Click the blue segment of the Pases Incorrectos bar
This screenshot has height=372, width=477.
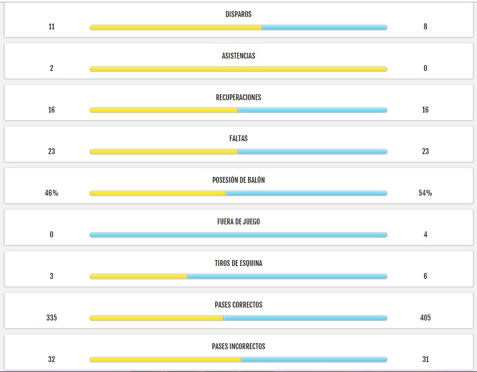coord(314,360)
